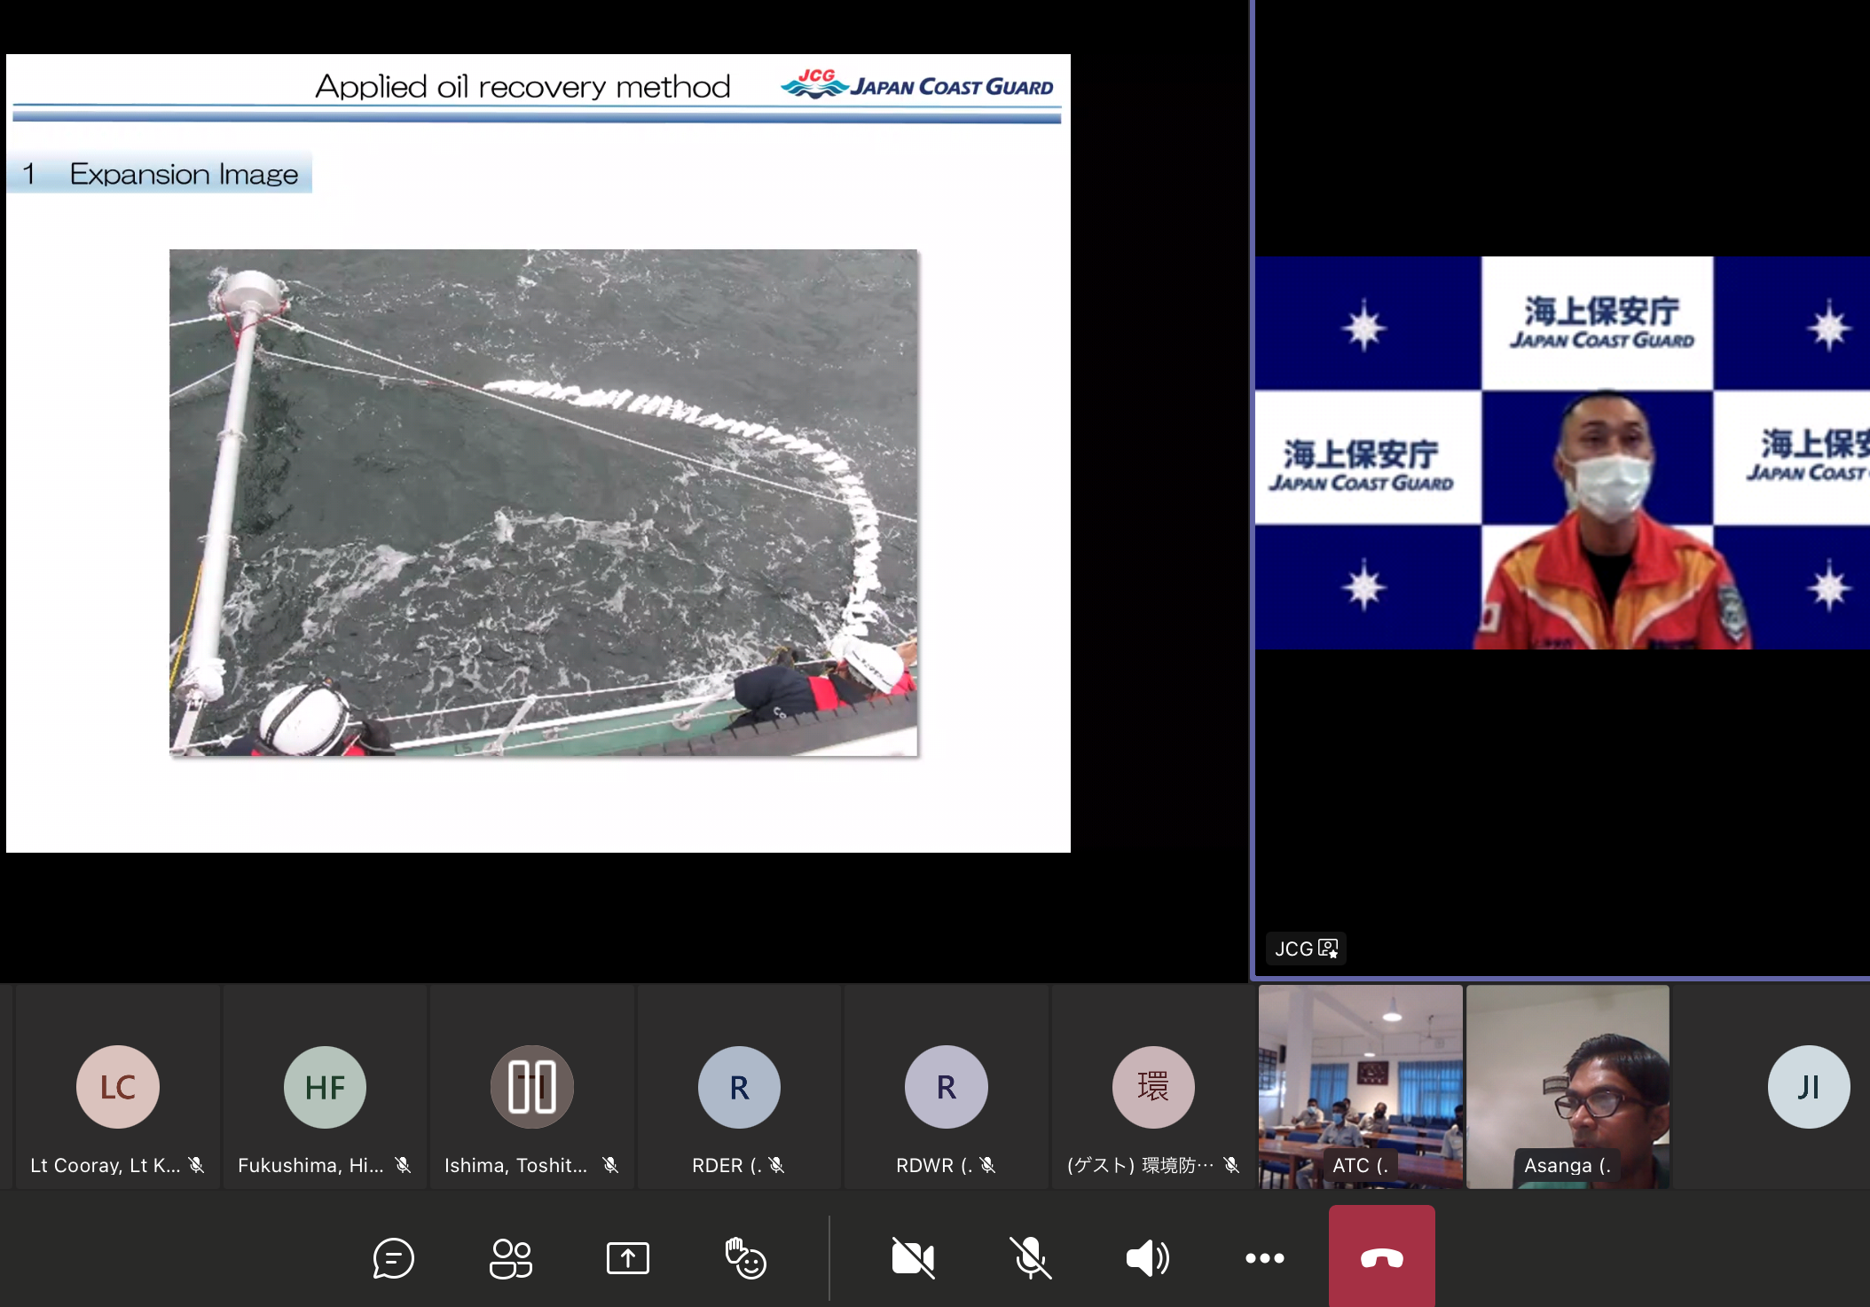This screenshot has height=1307, width=1870.
Task: Open the raise hand reactions menu
Action: [x=745, y=1258]
